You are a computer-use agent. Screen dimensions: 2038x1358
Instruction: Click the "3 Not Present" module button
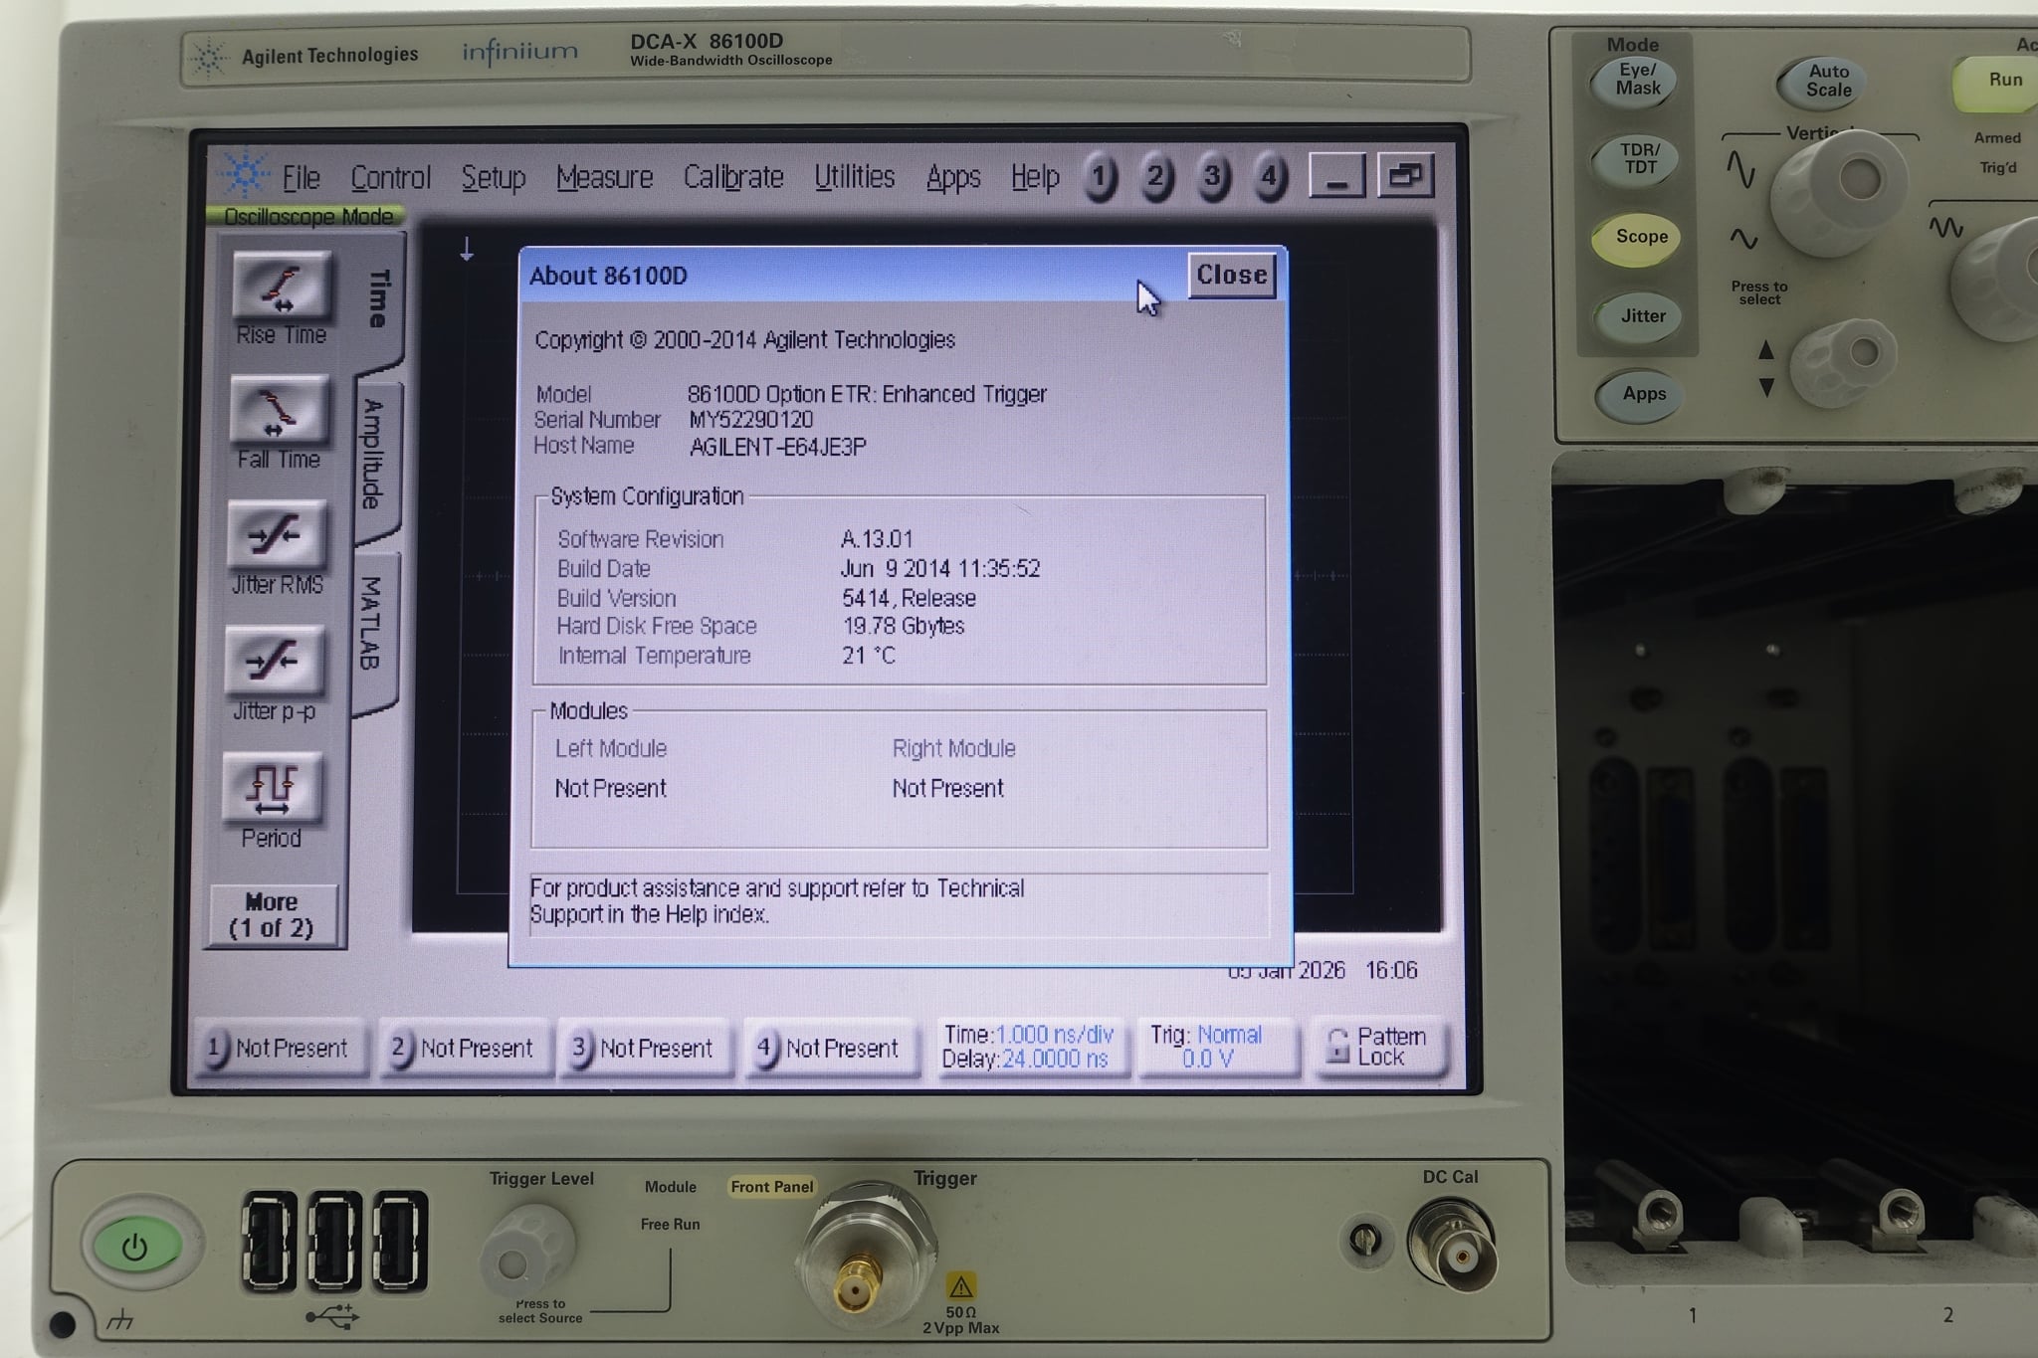645,1048
